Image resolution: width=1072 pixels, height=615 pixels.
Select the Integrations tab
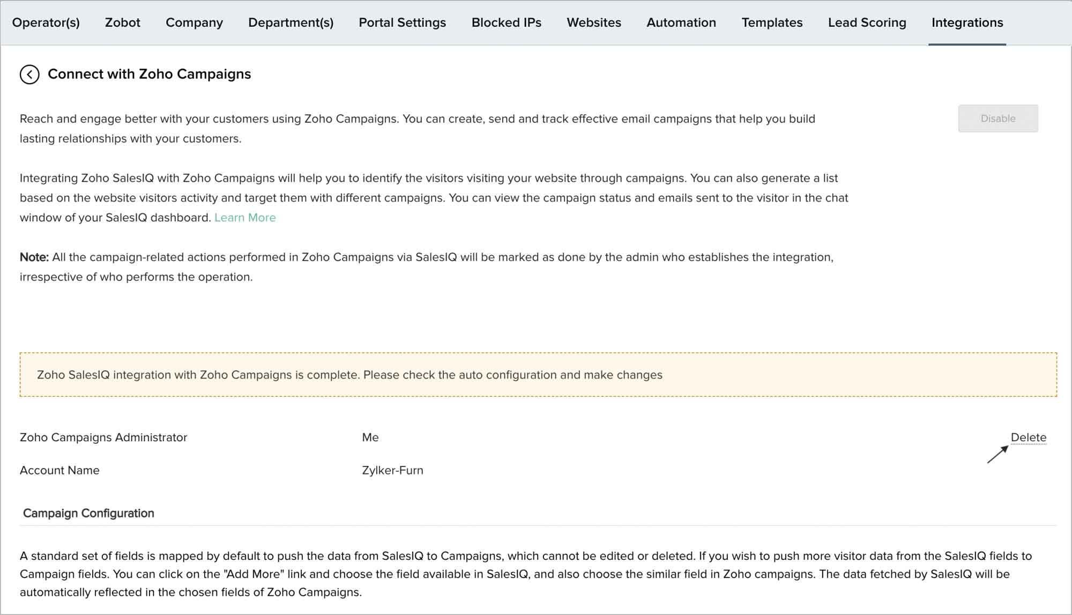pyautogui.click(x=967, y=23)
